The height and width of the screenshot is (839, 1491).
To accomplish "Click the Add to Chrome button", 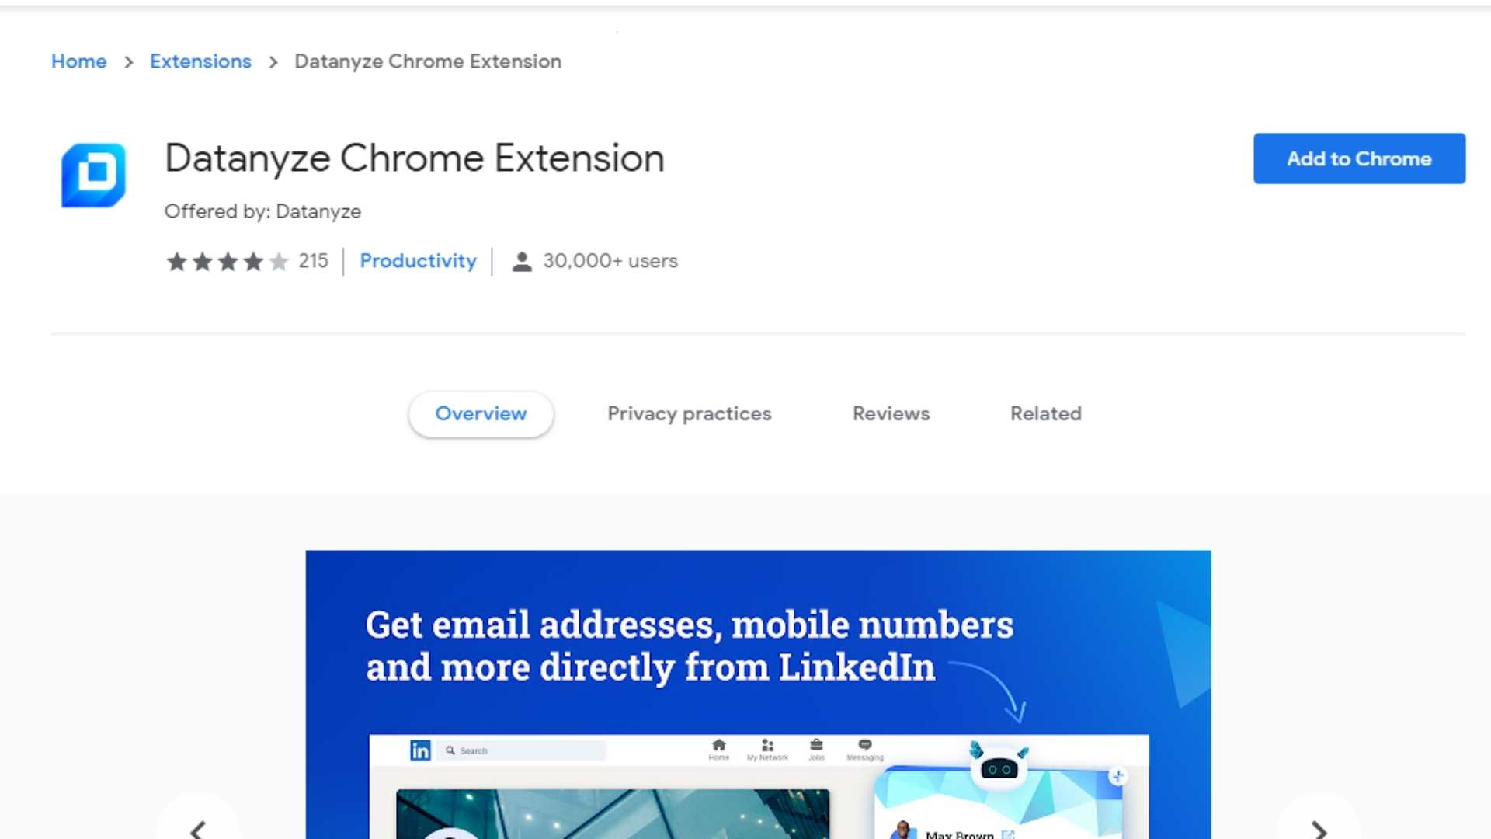I will coord(1359,158).
